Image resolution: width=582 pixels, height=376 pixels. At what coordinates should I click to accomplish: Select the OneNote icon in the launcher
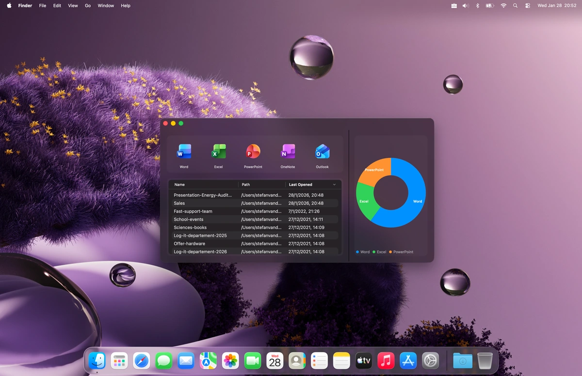(288, 151)
